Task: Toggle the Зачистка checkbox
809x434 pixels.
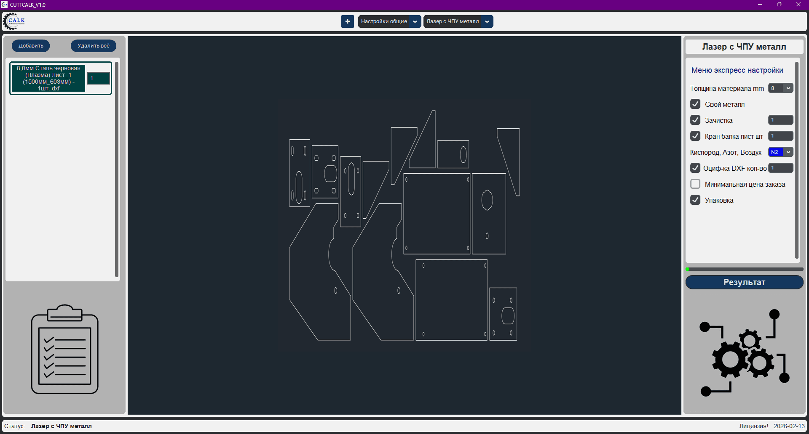Action: [695, 120]
